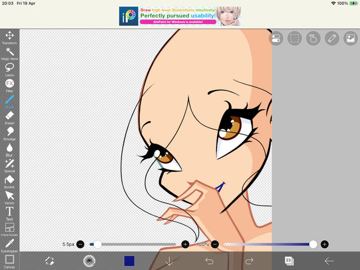Select the Blur tool
This screenshot has width=360, height=270.
point(10,150)
